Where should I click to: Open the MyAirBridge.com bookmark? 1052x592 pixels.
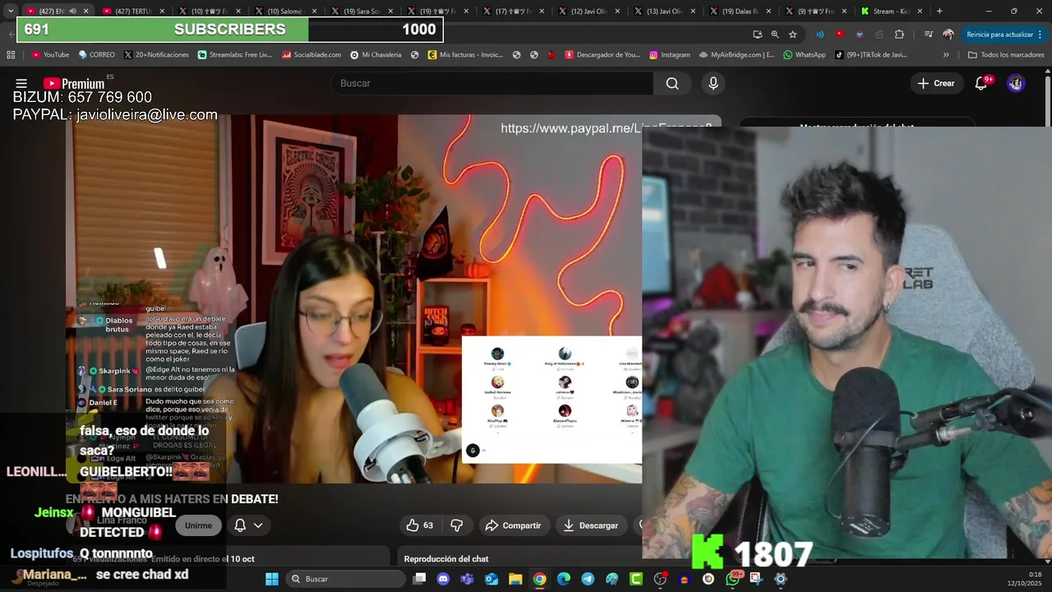coord(736,55)
